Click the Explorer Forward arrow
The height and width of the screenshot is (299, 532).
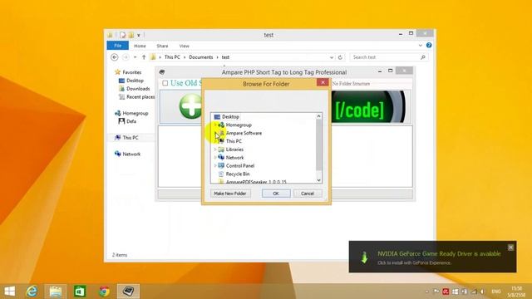click(x=126, y=57)
